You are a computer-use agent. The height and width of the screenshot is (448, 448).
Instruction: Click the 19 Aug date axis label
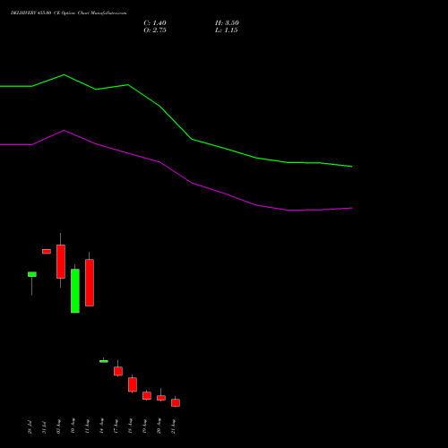click(x=144, y=426)
